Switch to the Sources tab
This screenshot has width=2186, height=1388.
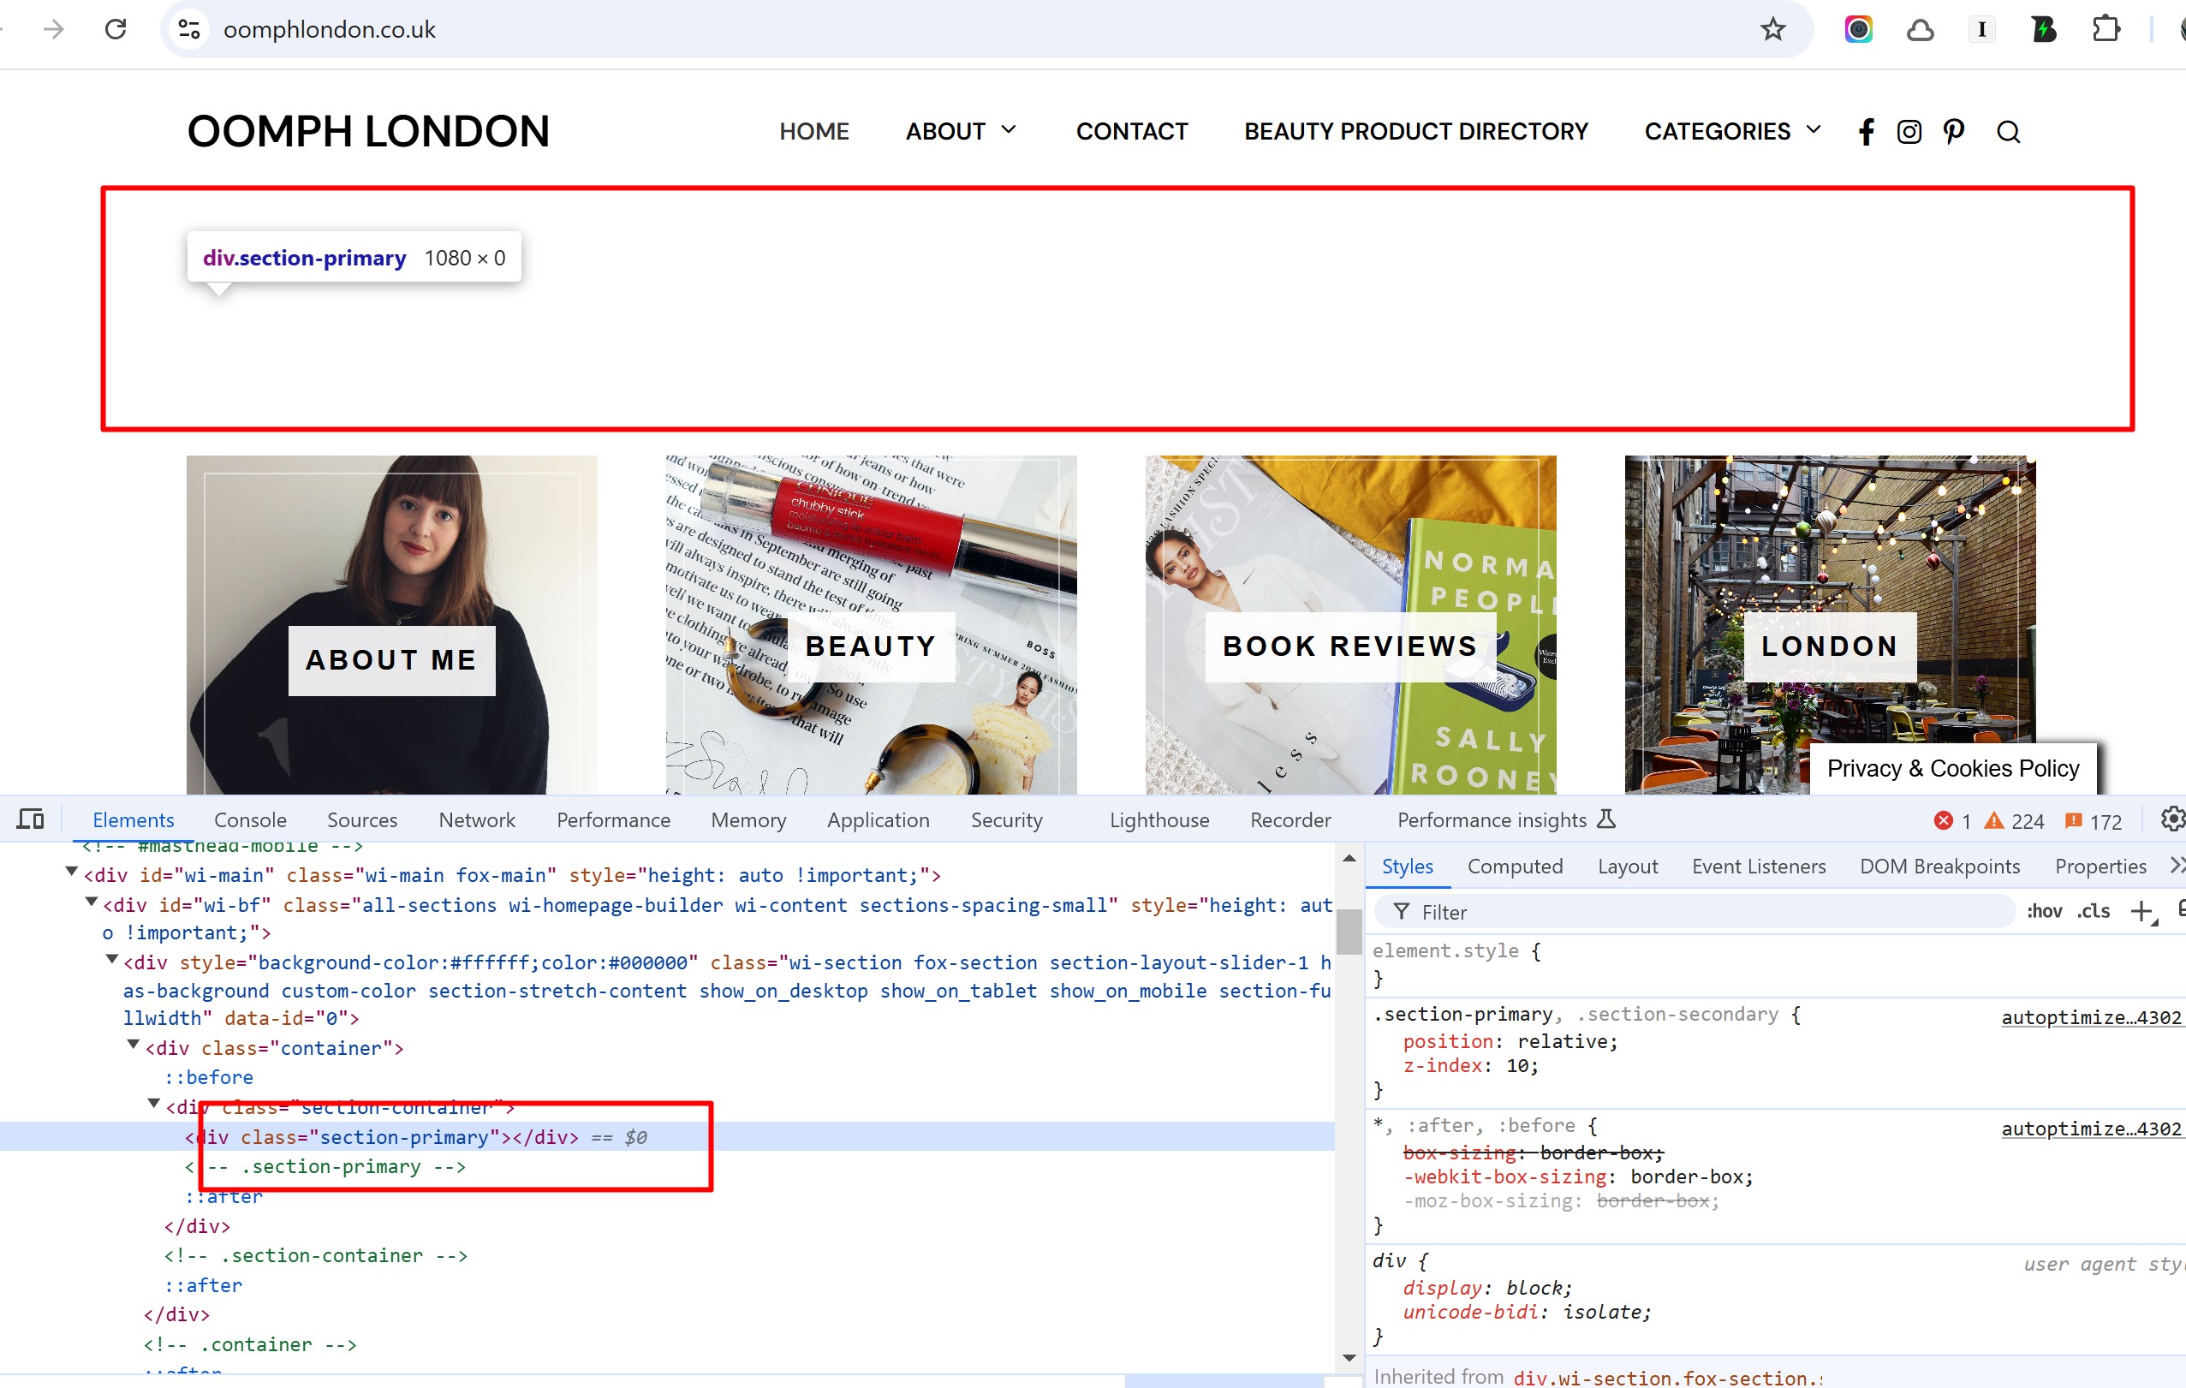tap(362, 819)
